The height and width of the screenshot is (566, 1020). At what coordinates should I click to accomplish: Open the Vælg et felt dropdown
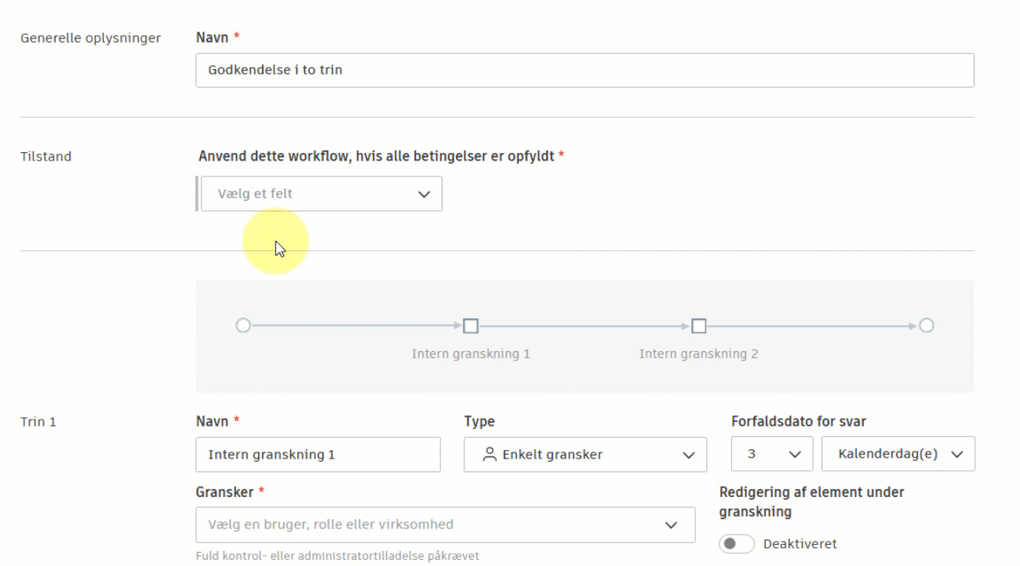pos(321,193)
